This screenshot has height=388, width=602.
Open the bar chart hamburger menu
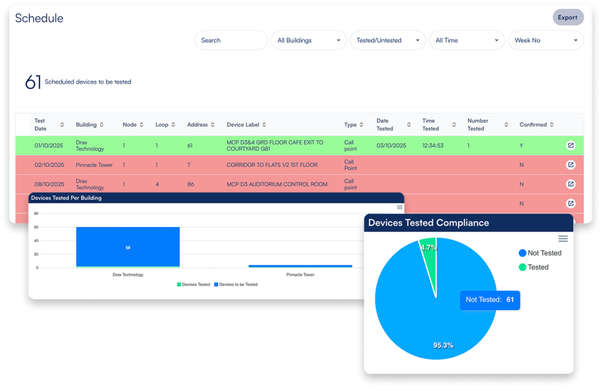click(399, 207)
